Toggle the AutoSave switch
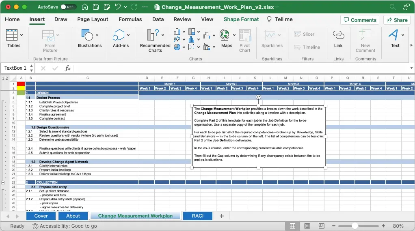This screenshot has height=231, width=415. tap(68, 7)
